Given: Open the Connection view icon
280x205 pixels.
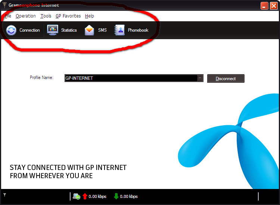Looking at the screenshot, I should (11, 30).
